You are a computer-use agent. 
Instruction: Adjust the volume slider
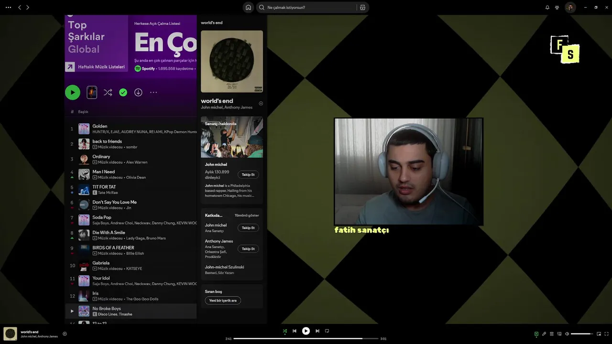(x=582, y=334)
